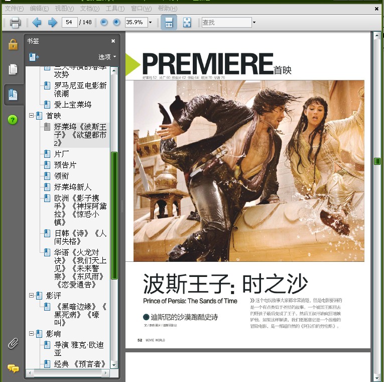Screen dimensions: 384x382
Task: Open the Comments panel icon
Action: (x=13, y=368)
